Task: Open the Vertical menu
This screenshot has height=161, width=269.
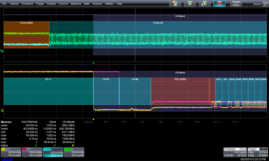Action: (x=14, y=4)
